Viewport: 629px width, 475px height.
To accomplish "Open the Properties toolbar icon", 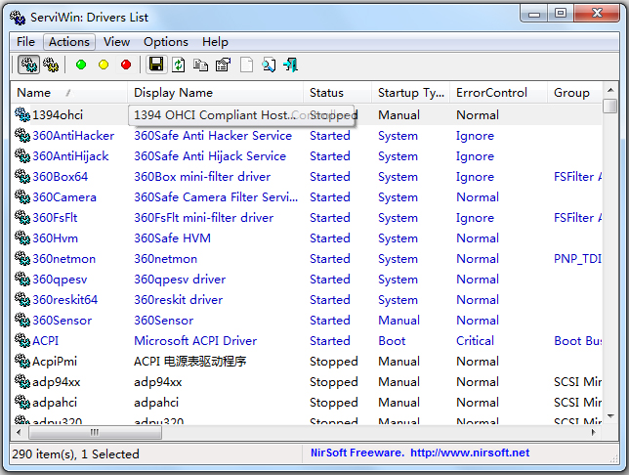I will 223,65.
